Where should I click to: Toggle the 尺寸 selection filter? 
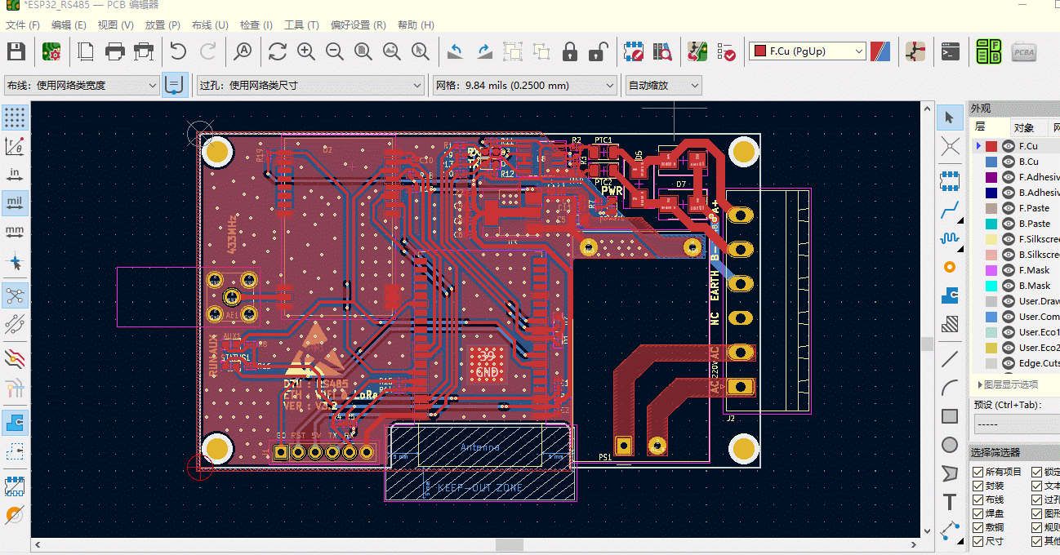tap(978, 541)
